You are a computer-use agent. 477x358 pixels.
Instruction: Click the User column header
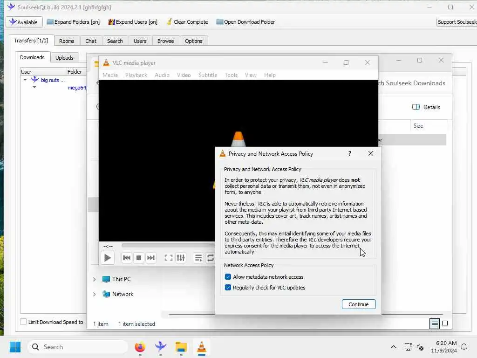click(43, 71)
